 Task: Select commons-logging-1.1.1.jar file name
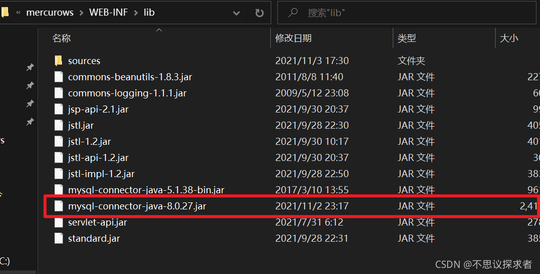[x=127, y=93]
